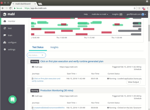150x110 pixels.
Task: Click the grid icon beside first mabl app
Action: pos(33,67)
